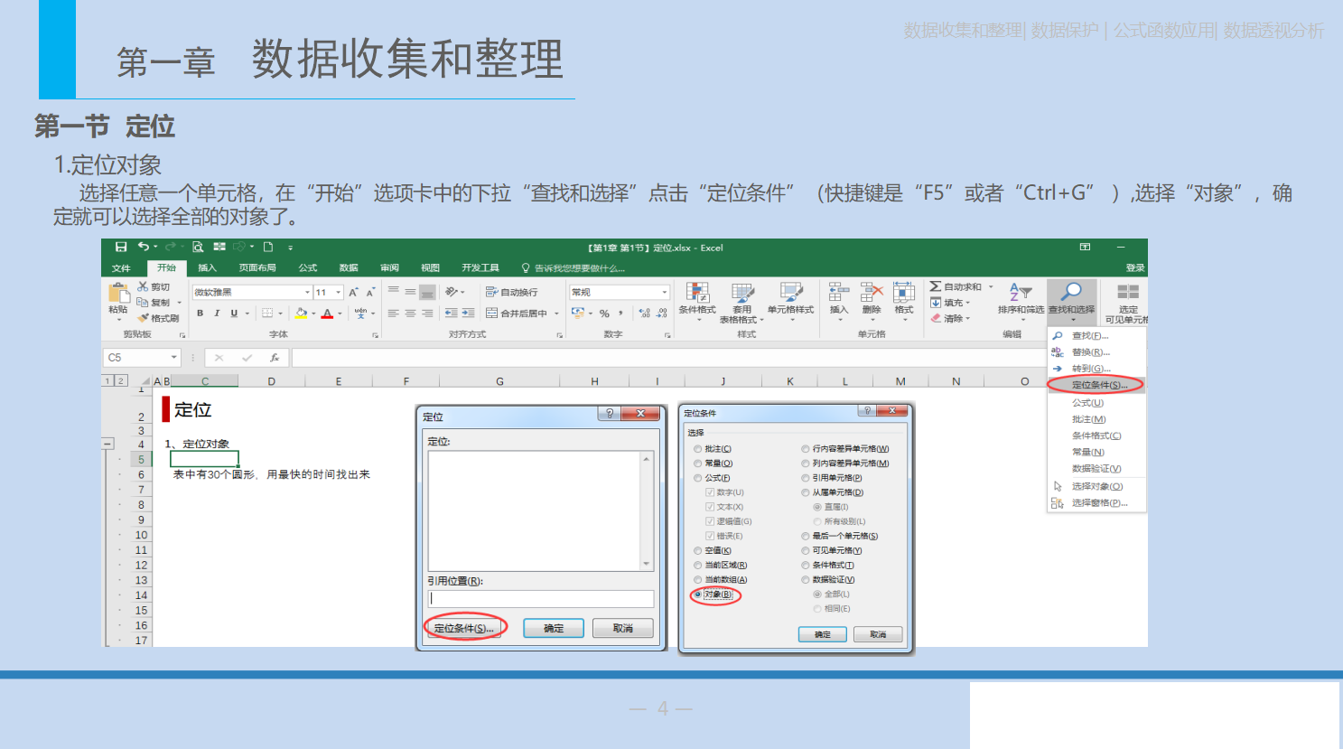Open the font size dropdown showing 11
The image size is (1343, 749).
339,292
